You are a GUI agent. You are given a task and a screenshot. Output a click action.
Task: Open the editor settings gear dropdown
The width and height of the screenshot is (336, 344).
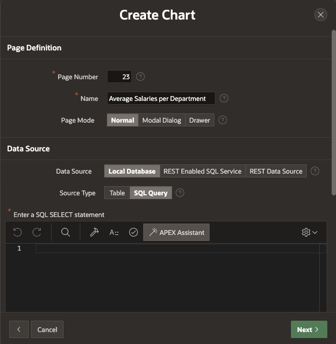(309, 232)
